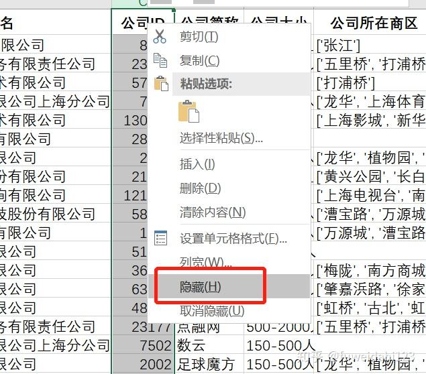The width and height of the screenshot is (426, 374).
Task: Select the cell with value 2002
Action: [x=143, y=364]
